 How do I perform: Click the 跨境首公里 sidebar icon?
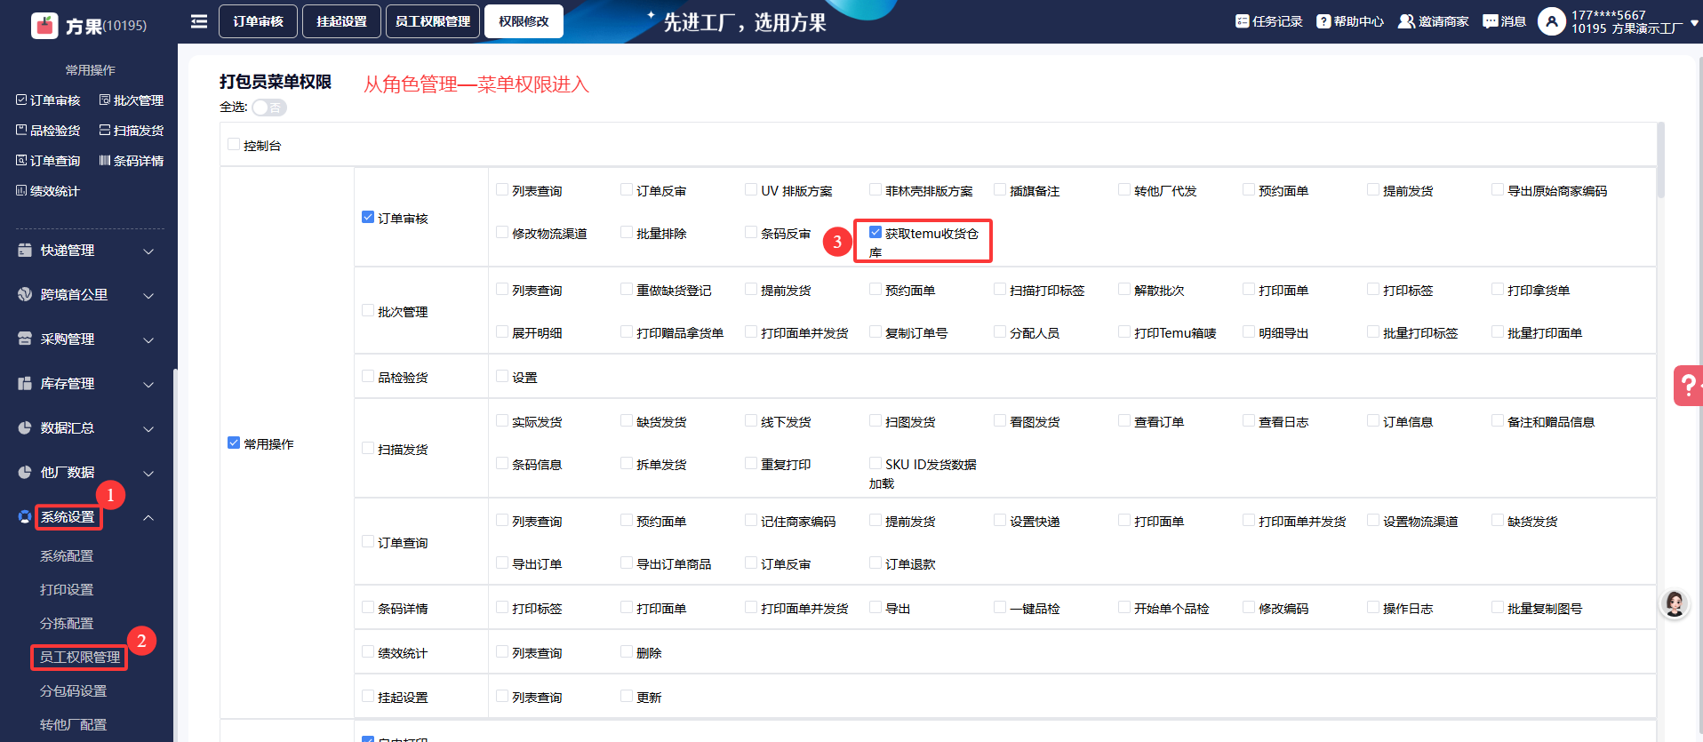(x=25, y=295)
